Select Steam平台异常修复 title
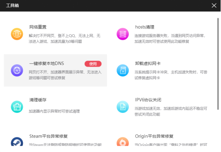 pos(49,136)
